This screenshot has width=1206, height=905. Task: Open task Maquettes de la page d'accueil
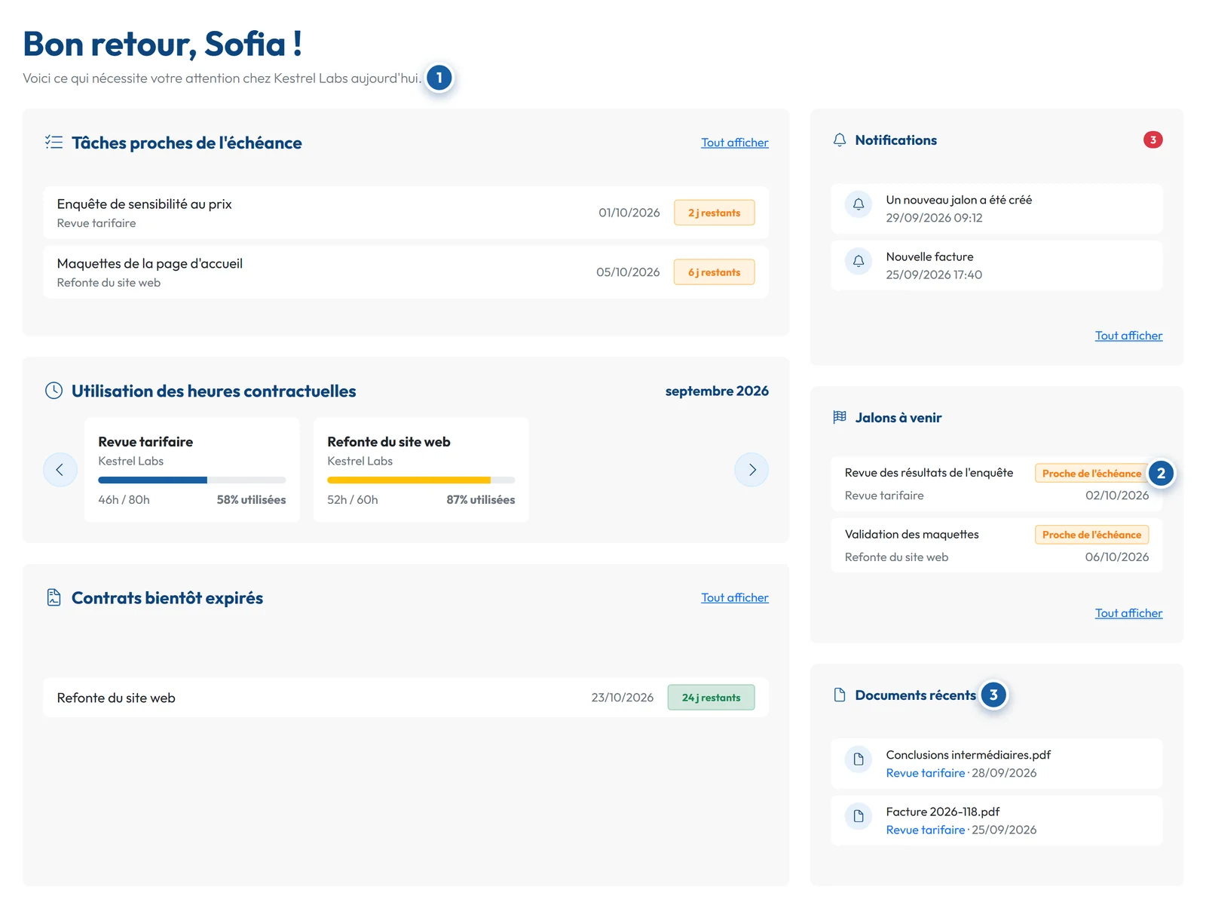[x=406, y=272]
